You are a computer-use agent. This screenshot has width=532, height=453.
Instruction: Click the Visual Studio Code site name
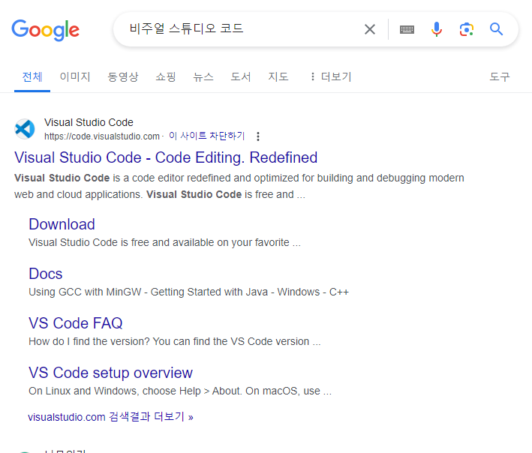point(89,122)
